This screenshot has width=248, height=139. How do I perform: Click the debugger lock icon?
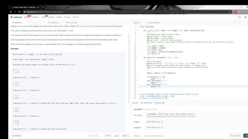click(x=163, y=103)
